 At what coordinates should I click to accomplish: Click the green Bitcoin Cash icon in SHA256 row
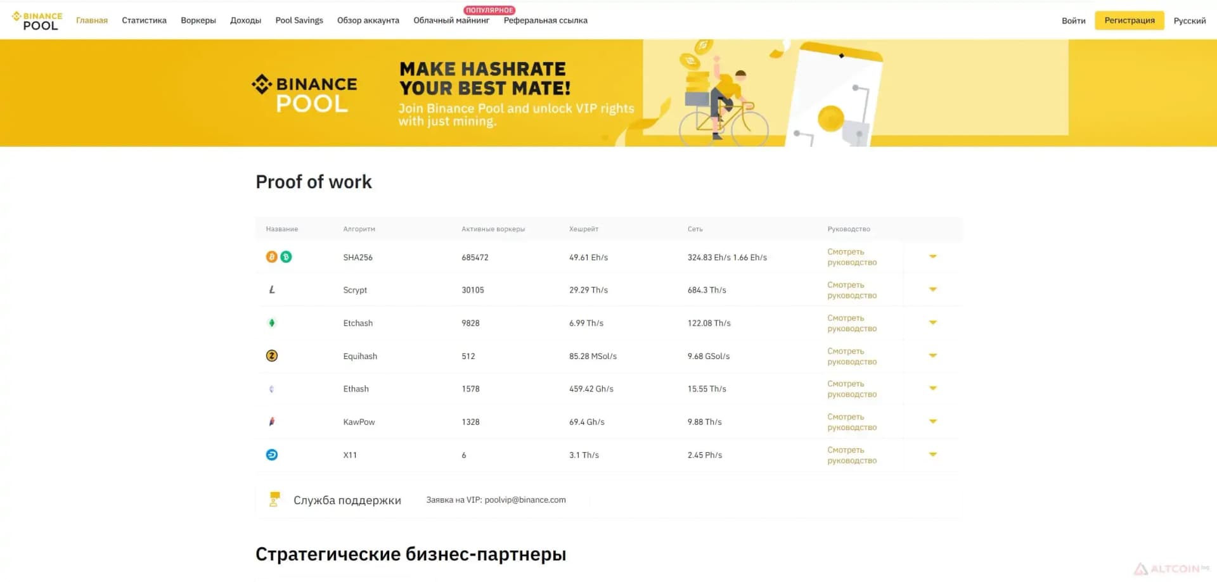coord(286,256)
